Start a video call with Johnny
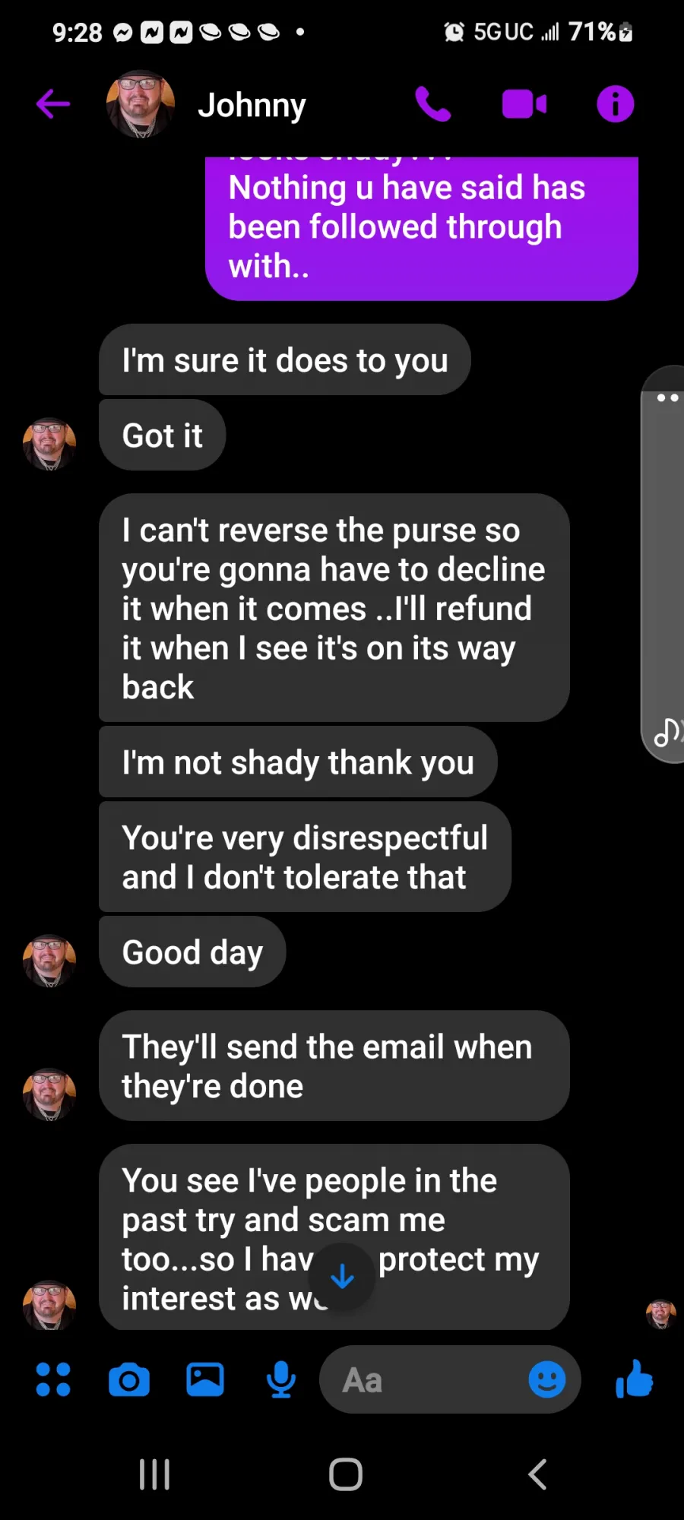The width and height of the screenshot is (684, 1520). click(524, 104)
